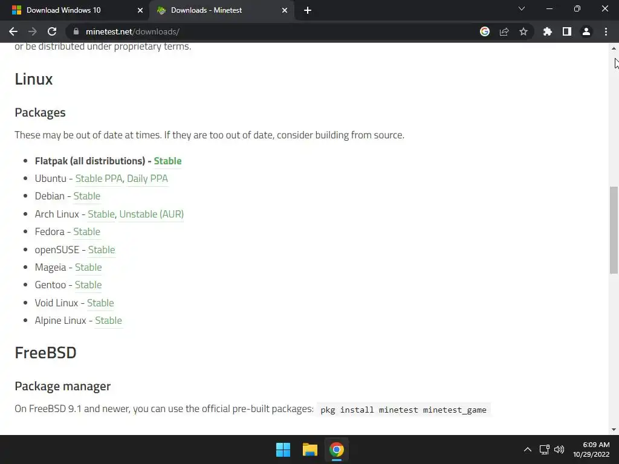The image size is (619, 464).
Task: Open Arch Linux Unstable (AUR) link
Action: (x=152, y=214)
